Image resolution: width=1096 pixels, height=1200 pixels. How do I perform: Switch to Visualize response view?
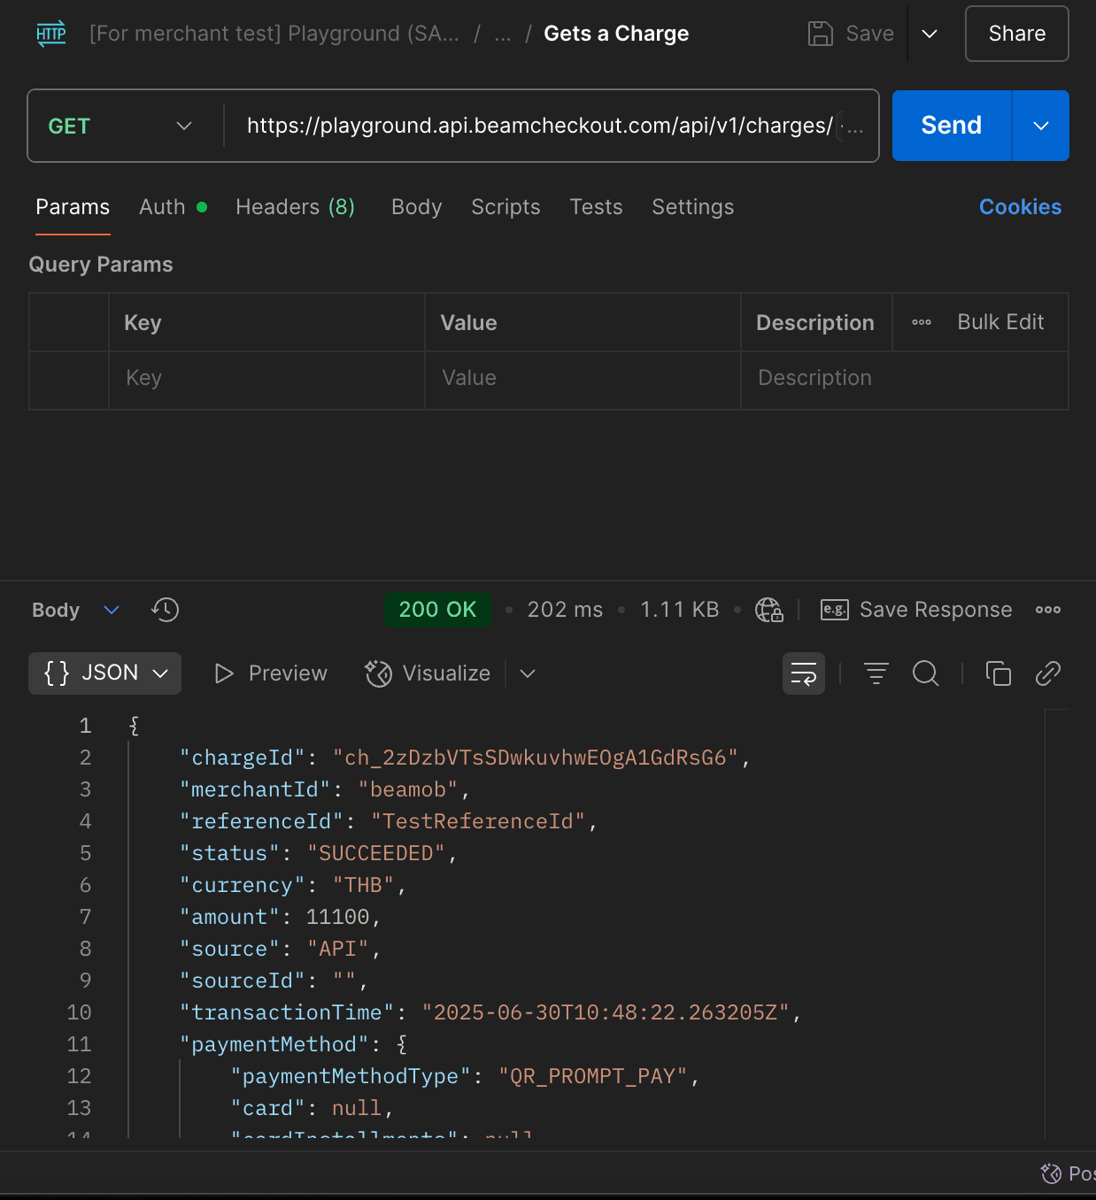(x=428, y=673)
